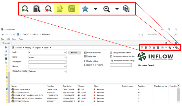This screenshot has width=182, height=106.
Task: Select the Check Valve.sldasm assembly icon
Action: click(x=12, y=89)
